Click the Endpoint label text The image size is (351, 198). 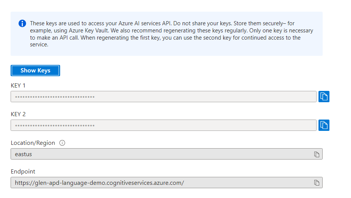pyautogui.click(x=23, y=172)
